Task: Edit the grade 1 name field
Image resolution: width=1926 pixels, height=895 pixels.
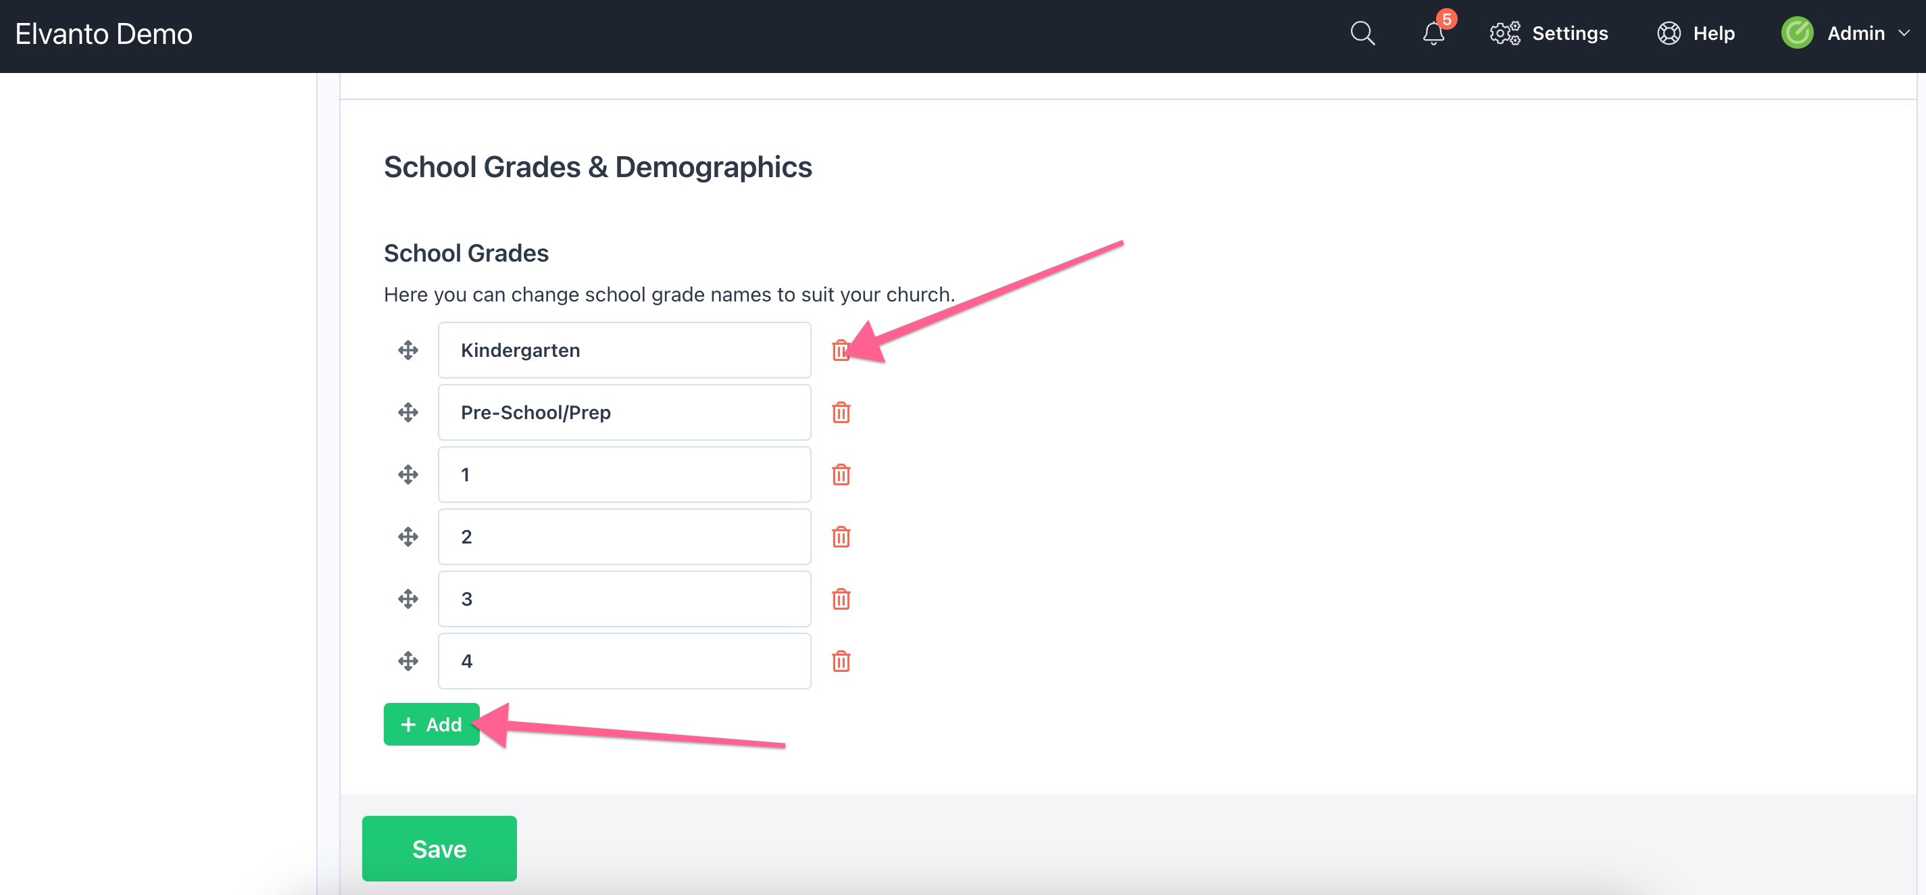Action: tap(624, 474)
